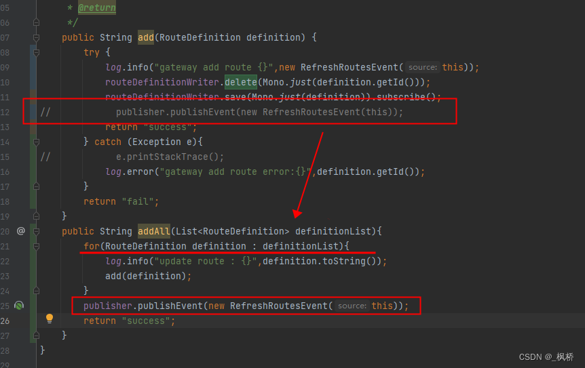Toggle the fold marker closing the add method
This screenshot has height=368, width=585.
[x=36, y=216]
